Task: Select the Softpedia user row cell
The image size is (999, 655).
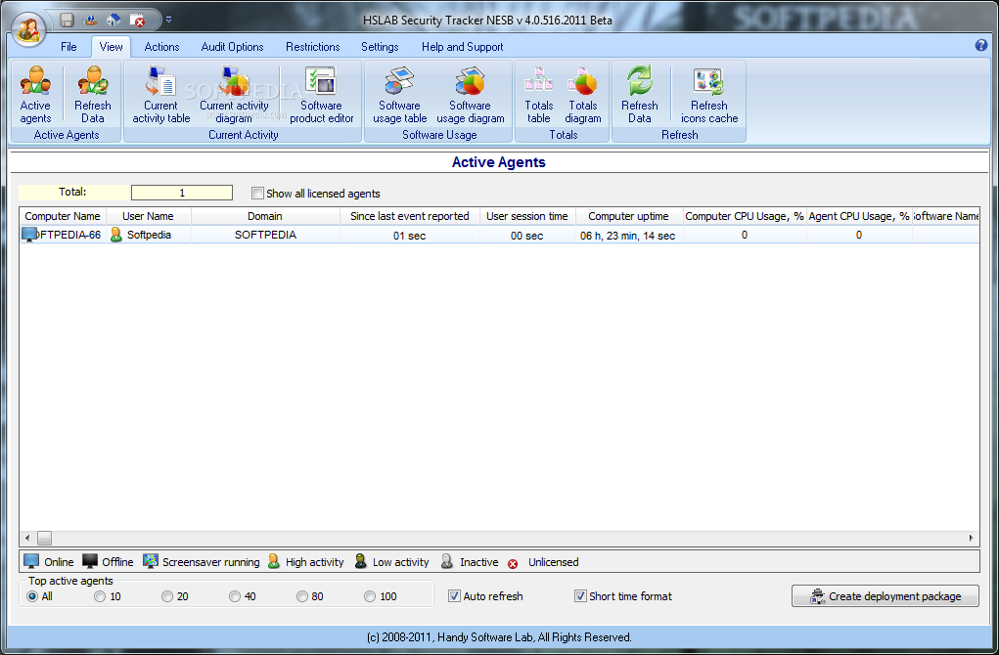Action: tap(149, 235)
